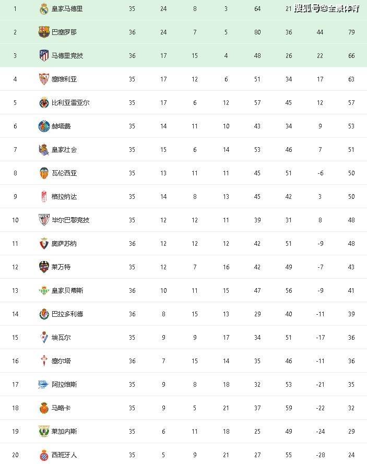The height and width of the screenshot is (464, 367).
Task: Open the Real Betis green crest
Action: point(44,291)
